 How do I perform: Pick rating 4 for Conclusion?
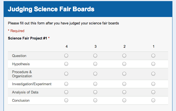[x=66, y=100]
